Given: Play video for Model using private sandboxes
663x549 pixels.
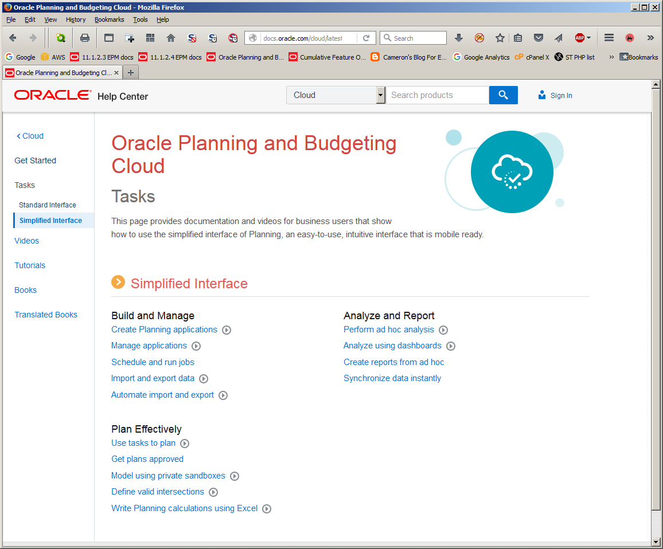Looking at the screenshot, I should coord(235,476).
